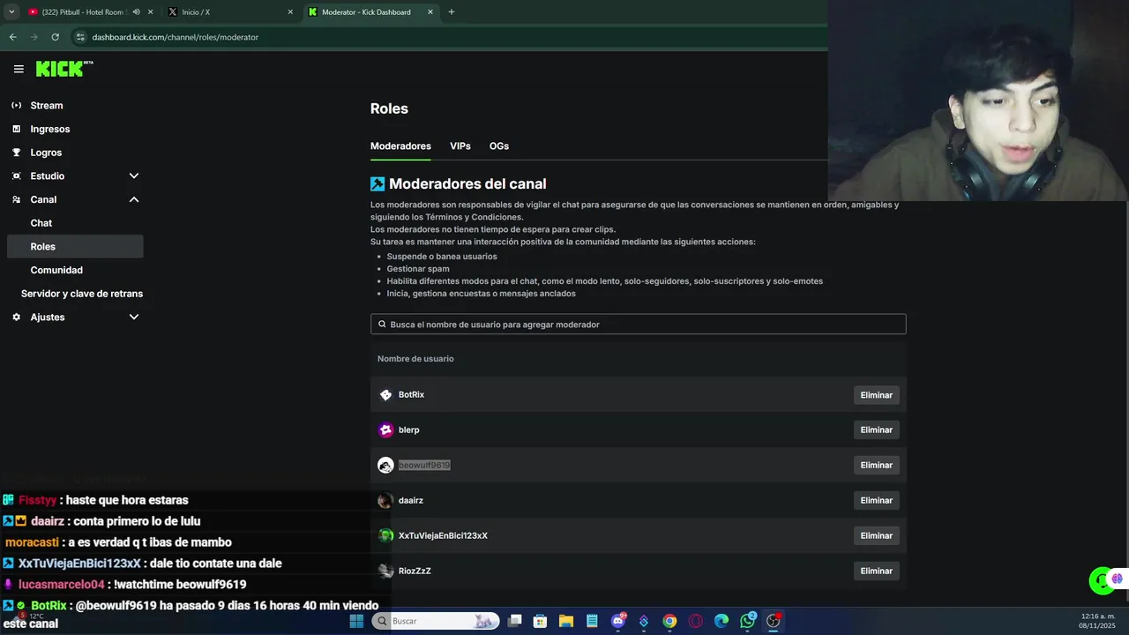Click the daairz avatar
Screen dimensions: 1129x635
click(385, 500)
